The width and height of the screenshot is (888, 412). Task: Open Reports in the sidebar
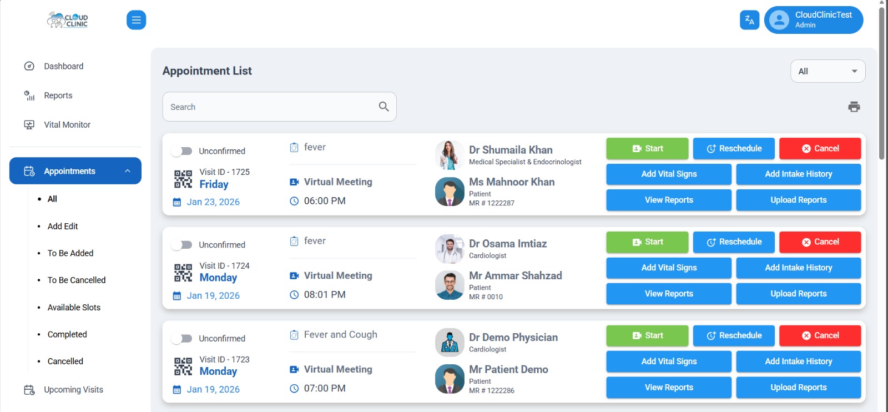[x=58, y=96]
